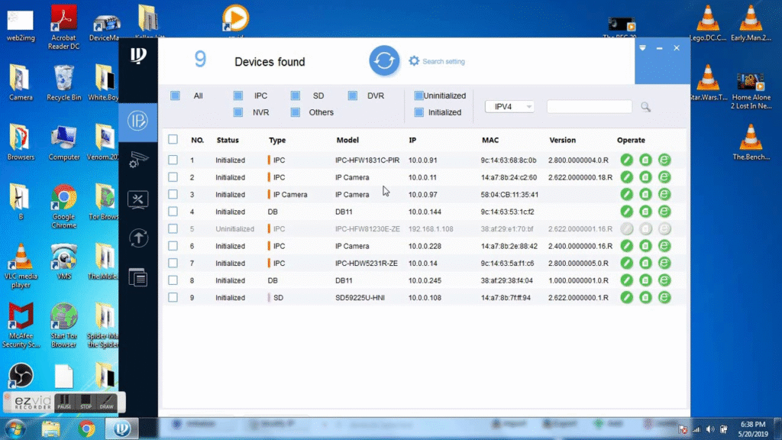Open the title bar dropdown menu arrow
The height and width of the screenshot is (440, 782).
[642, 48]
